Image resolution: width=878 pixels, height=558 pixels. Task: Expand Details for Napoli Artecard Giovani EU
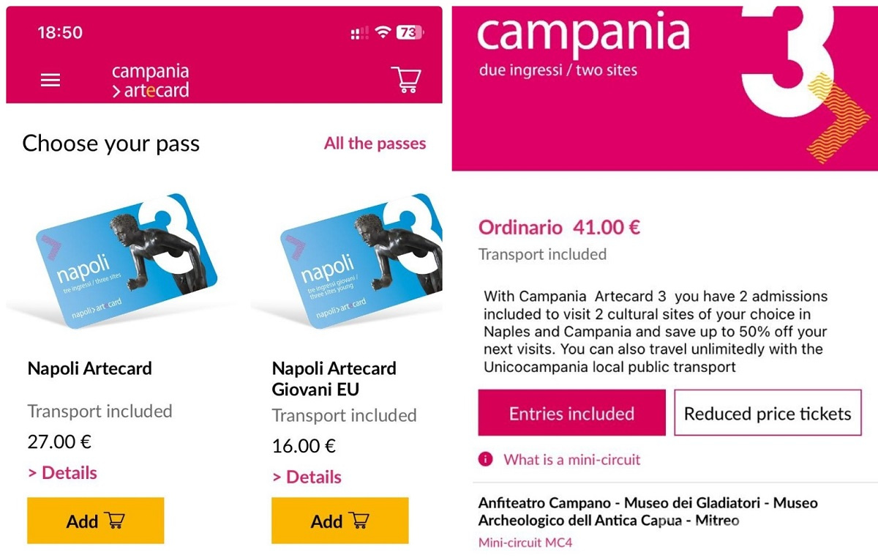[x=307, y=477]
